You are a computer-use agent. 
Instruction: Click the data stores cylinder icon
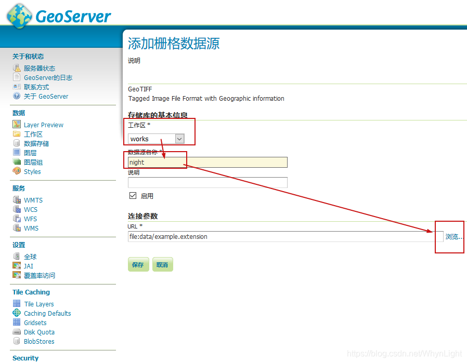[17, 143]
